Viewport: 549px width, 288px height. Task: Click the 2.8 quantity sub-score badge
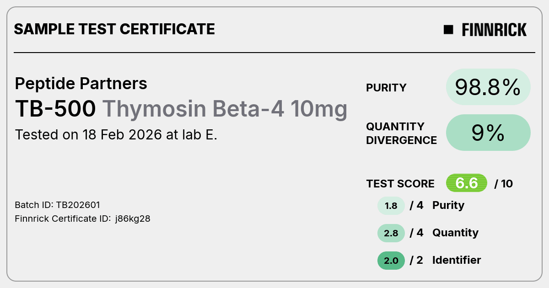pyautogui.click(x=391, y=233)
